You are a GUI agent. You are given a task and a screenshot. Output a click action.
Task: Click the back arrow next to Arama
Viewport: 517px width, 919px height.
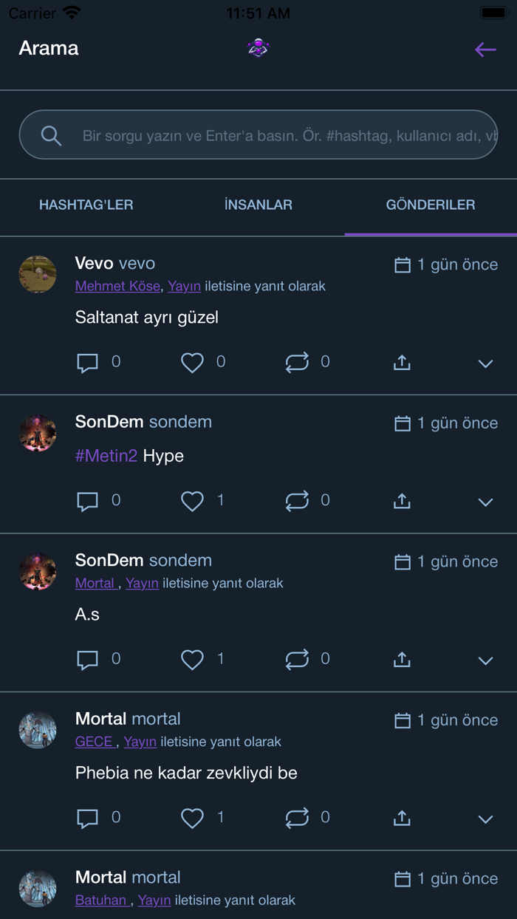point(485,49)
